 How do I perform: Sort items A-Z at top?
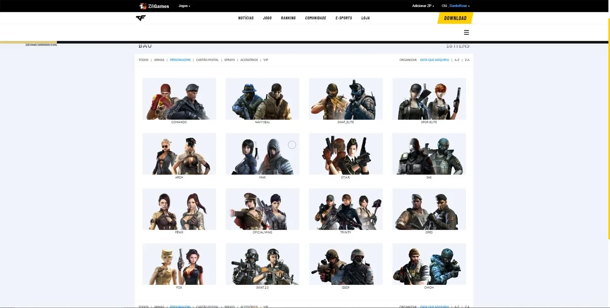tap(457, 60)
